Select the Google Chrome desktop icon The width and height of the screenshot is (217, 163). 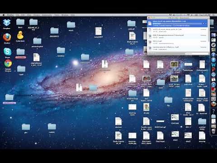8,63
